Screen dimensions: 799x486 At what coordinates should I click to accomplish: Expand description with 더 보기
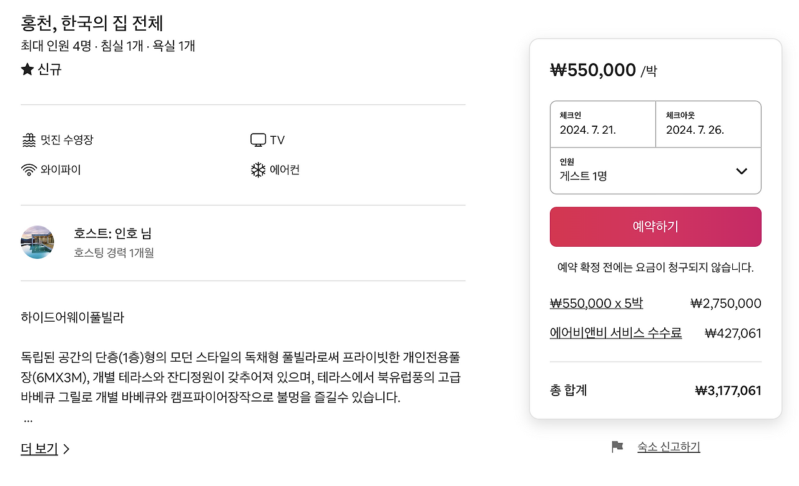click(39, 449)
